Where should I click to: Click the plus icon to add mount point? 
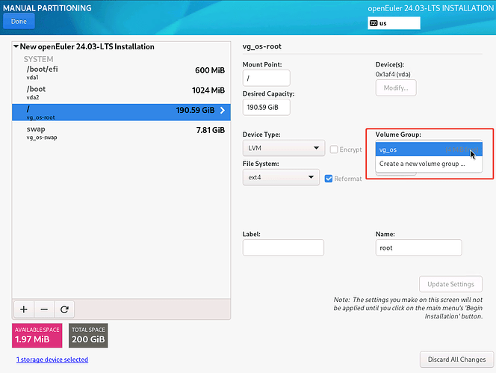pos(23,309)
